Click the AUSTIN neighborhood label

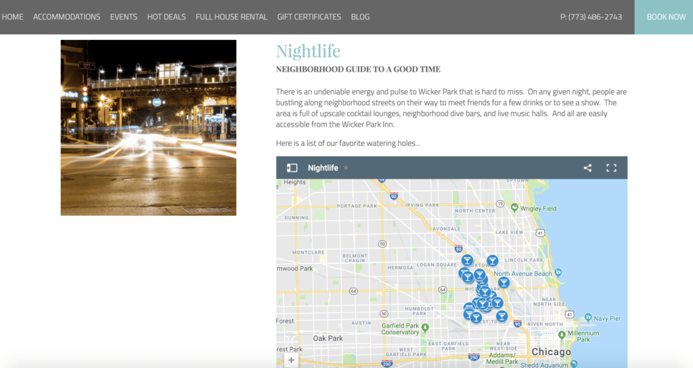(x=361, y=323)
